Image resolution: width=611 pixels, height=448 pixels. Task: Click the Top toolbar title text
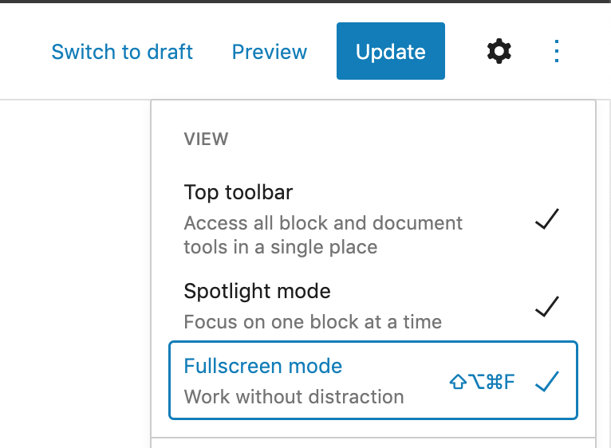238,192
